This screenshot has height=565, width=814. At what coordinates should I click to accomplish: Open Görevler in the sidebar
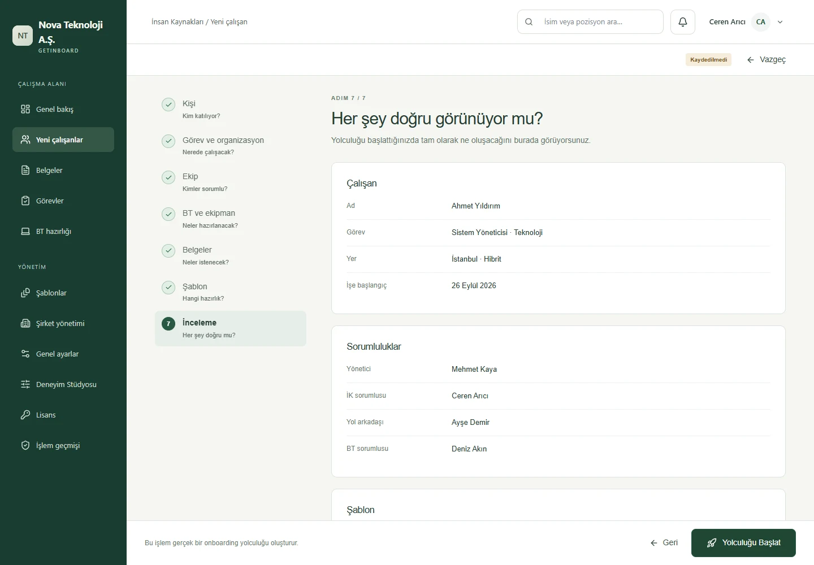[63, 201]
